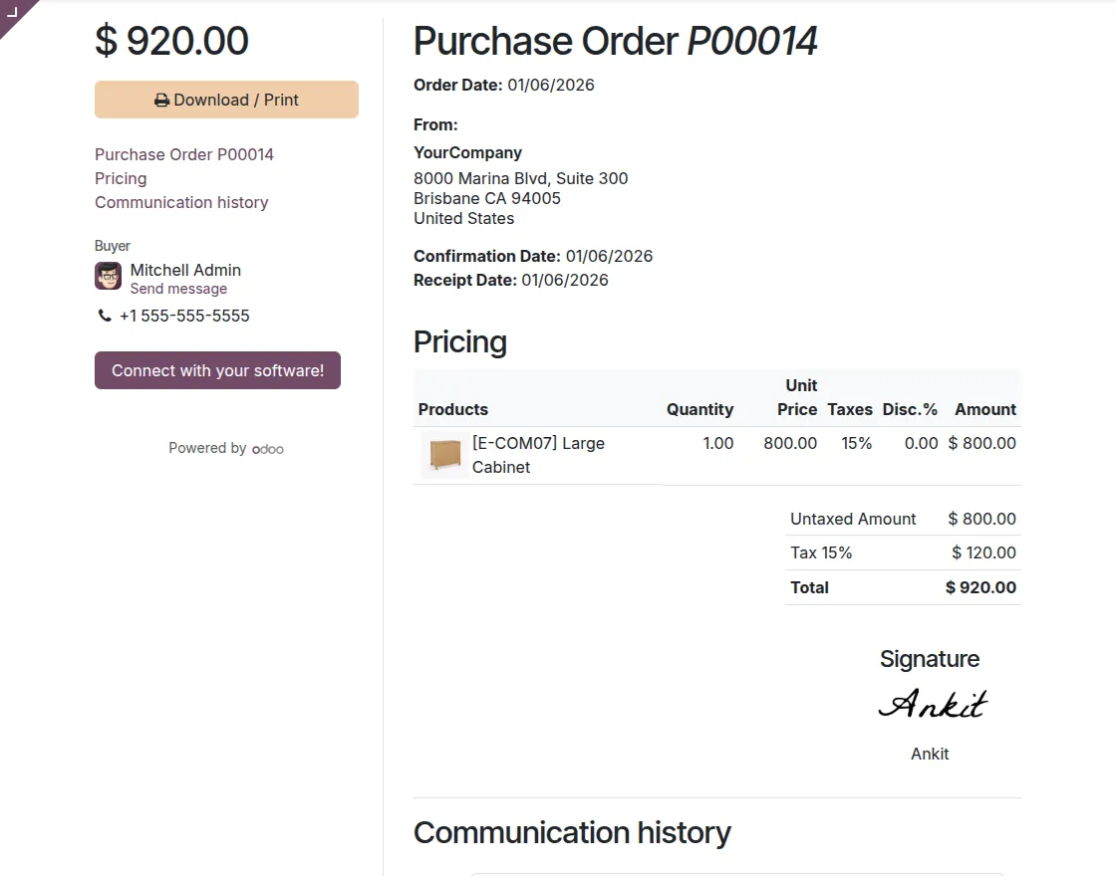Click the corner expand icon at top-left

[x=12, y=12]
